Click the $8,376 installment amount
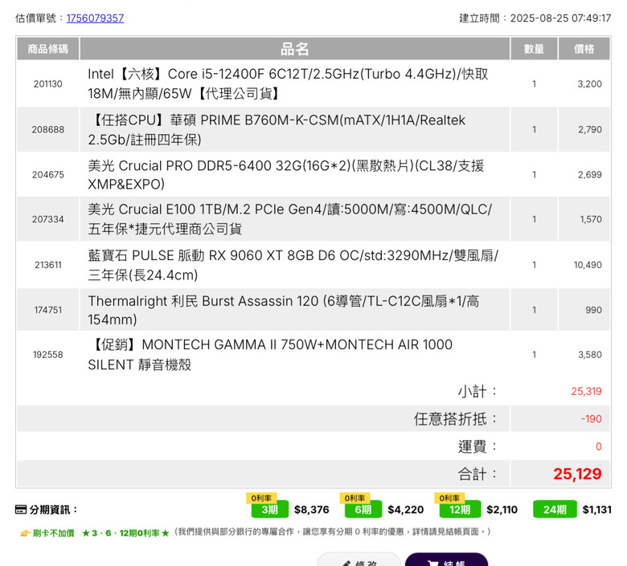Screen dimensions: 627x566 coord(312,510)
